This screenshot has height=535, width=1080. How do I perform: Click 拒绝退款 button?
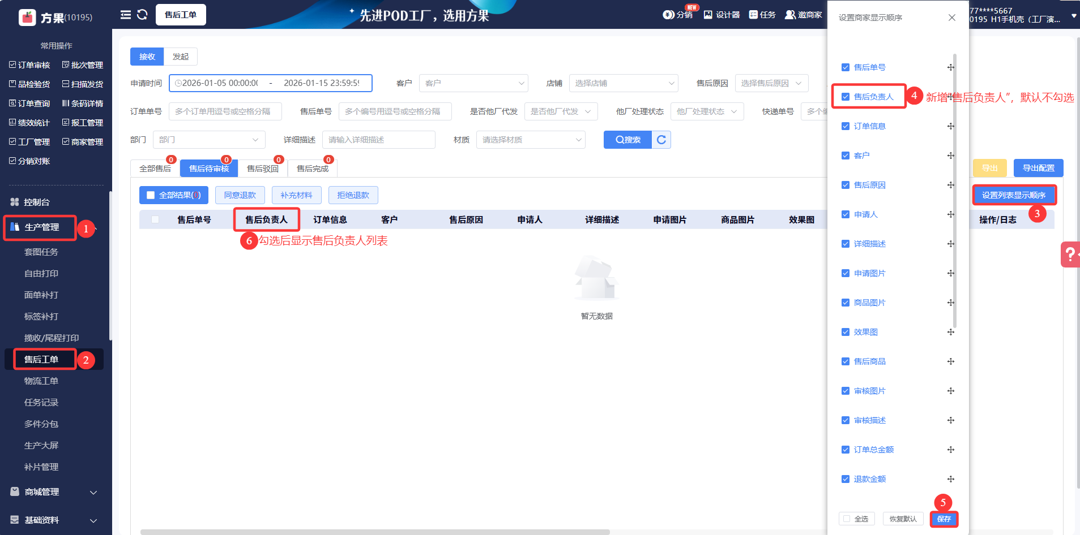click(x=353, y=195)
